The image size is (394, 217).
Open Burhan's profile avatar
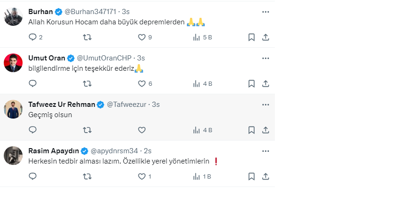pyautogui.click(x=13, y=16)
